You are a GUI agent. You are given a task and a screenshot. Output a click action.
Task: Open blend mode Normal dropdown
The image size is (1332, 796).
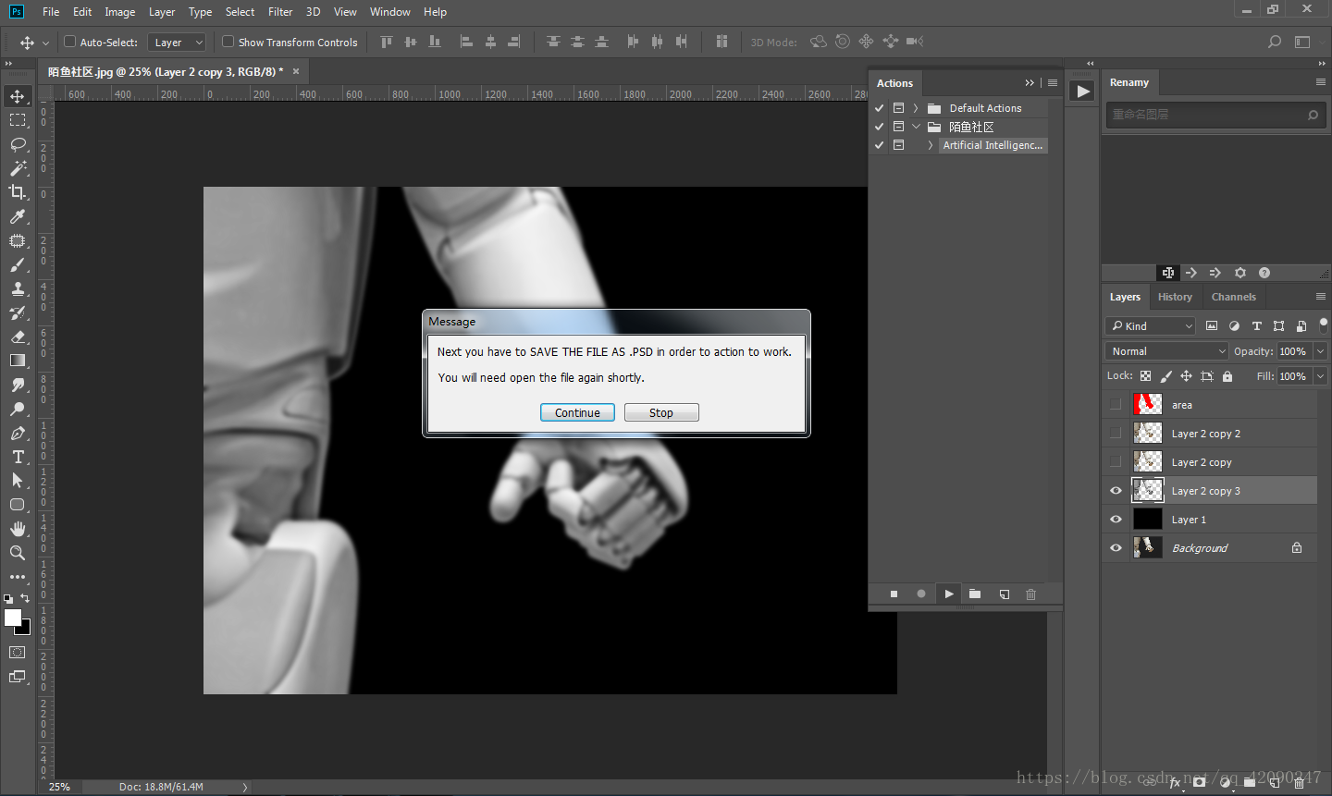(1166, 351)
